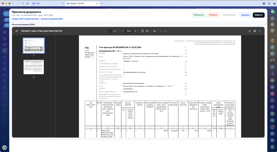
Task: Zoom in the PDF with the plus icon
Action: 136,31
